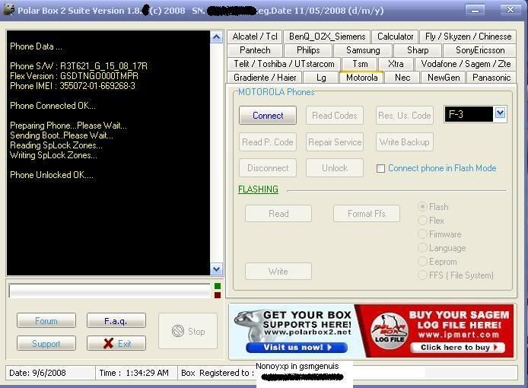The width and height of the screenshot is (528, 388).
Task: Select the Flash radio option
Action: (422, 207)
